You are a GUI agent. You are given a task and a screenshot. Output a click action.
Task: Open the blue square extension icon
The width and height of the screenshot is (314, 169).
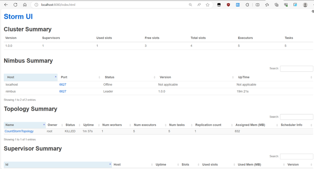[238, 5]
